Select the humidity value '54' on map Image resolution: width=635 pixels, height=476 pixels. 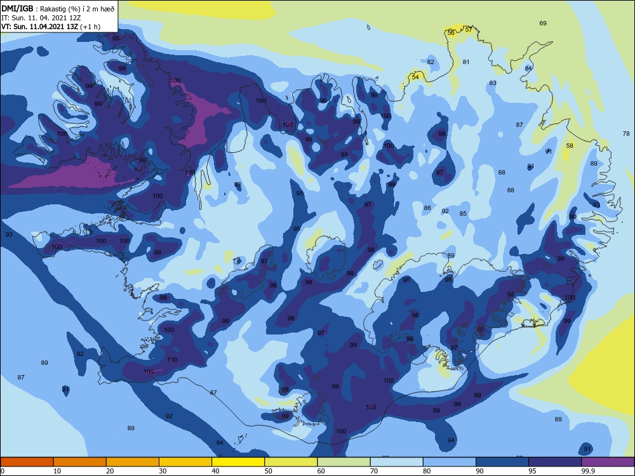pyautogui.click(x=415, y=77)
